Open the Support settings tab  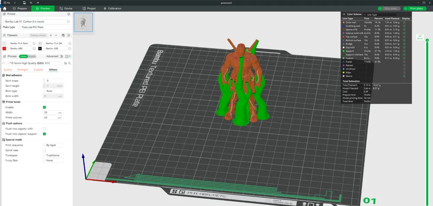tap(39, 70)
